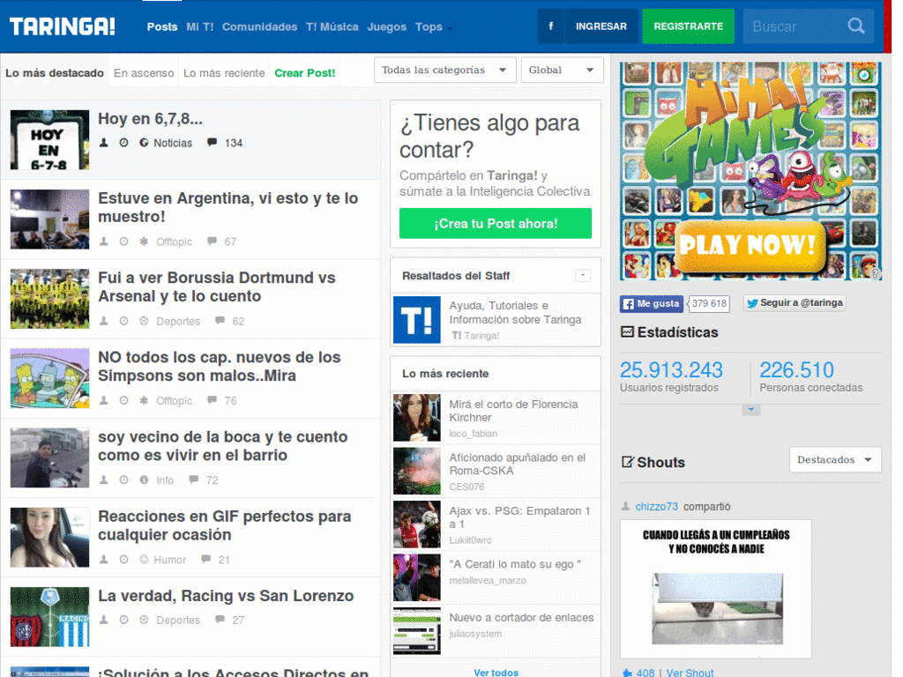
Task: Click user loco_fabian under Kirchner post
Action: pos(473,434)
